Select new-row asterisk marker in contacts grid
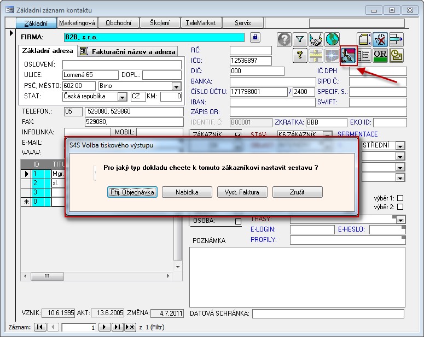The width and height of the screenshot is (424, 337). coord(26,202)
